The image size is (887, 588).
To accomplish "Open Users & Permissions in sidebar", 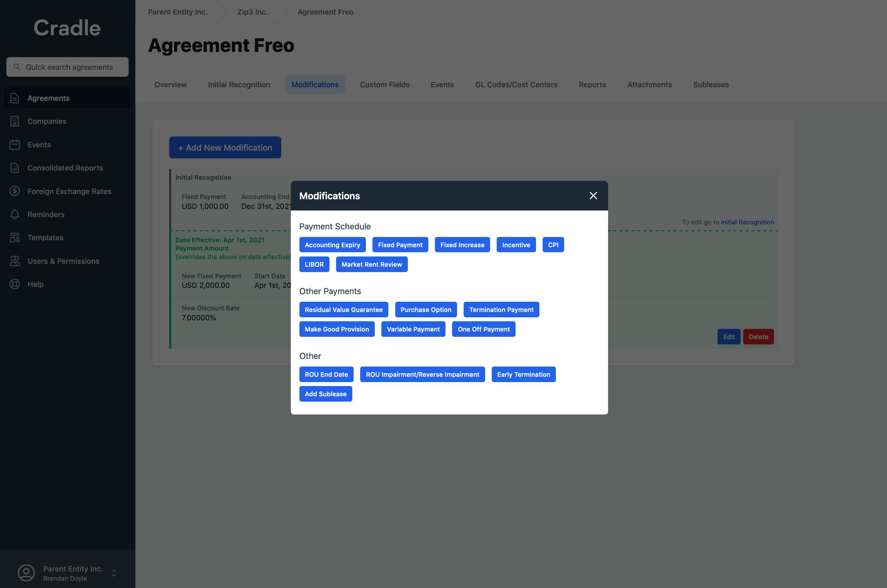I will tap(67, 261).
